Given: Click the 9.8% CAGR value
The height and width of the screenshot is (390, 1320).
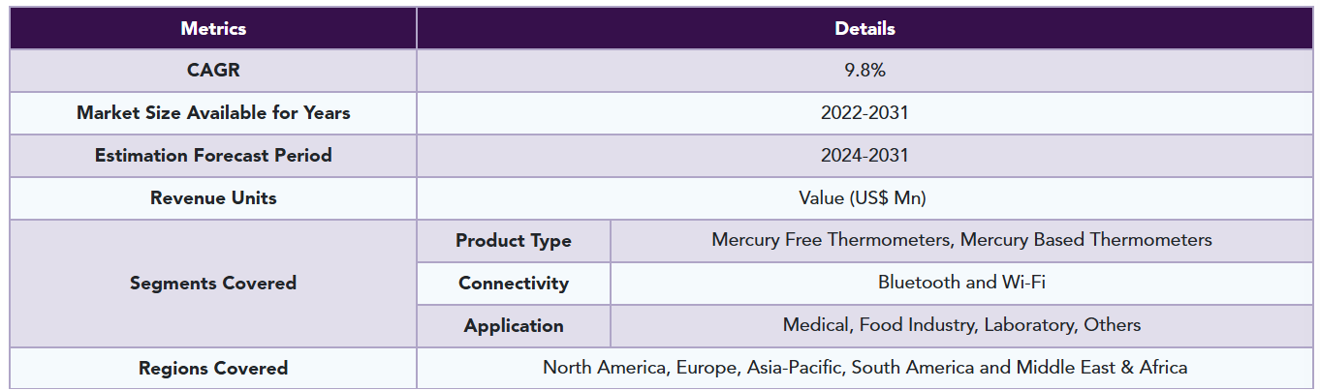Looking at the screenshot, I should pyautogui.click(x=864, y=71).
